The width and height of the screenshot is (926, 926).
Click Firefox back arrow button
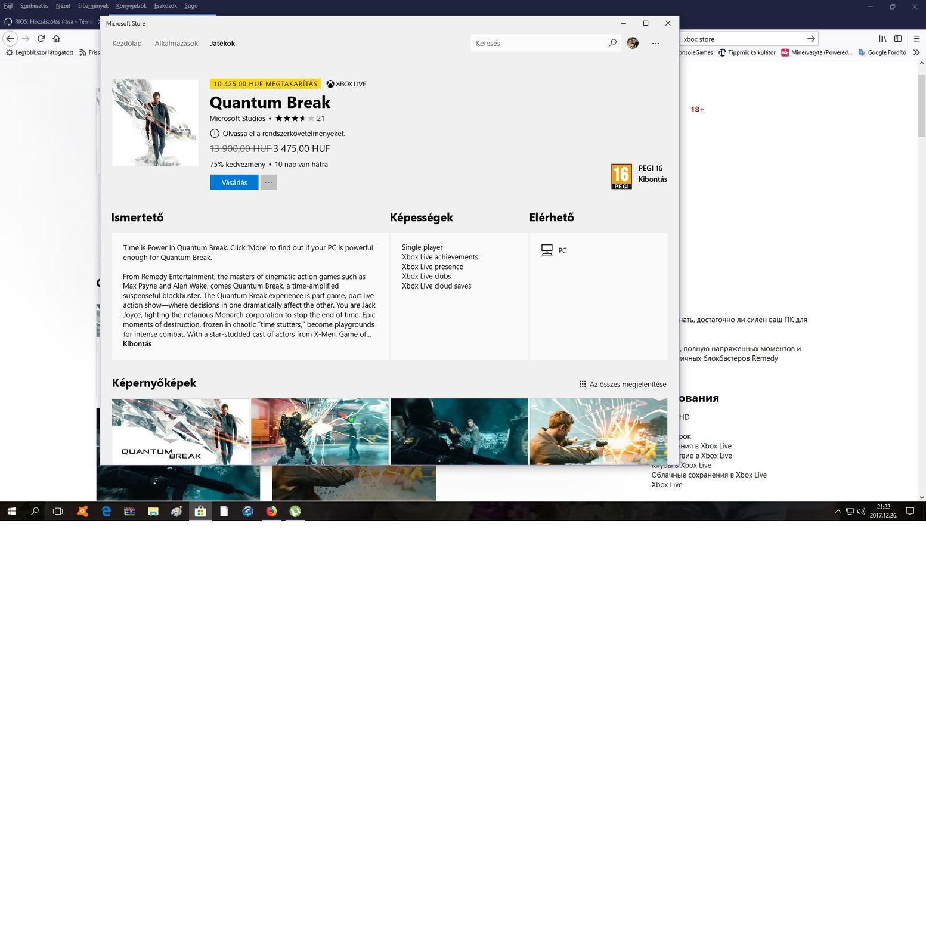pos(10,39)
